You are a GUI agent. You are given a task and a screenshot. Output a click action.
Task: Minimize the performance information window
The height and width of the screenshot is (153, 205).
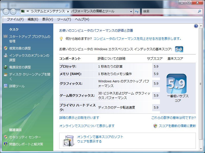pyautogui.click(x=182, y=3)
